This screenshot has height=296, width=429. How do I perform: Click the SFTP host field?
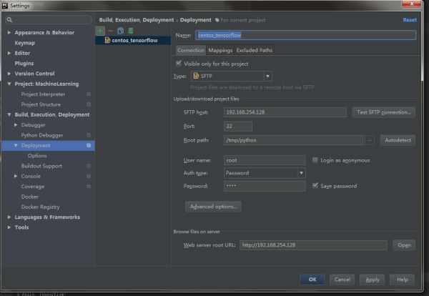click(x=285, y=112)
